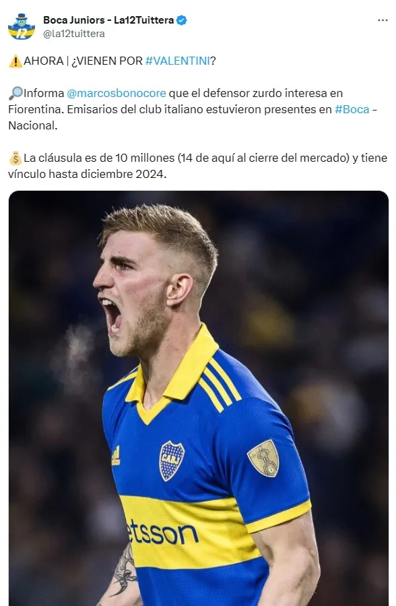Open the three-dot more options menu
The width and height of the screenshot is (396, 606).
(383, 20)
